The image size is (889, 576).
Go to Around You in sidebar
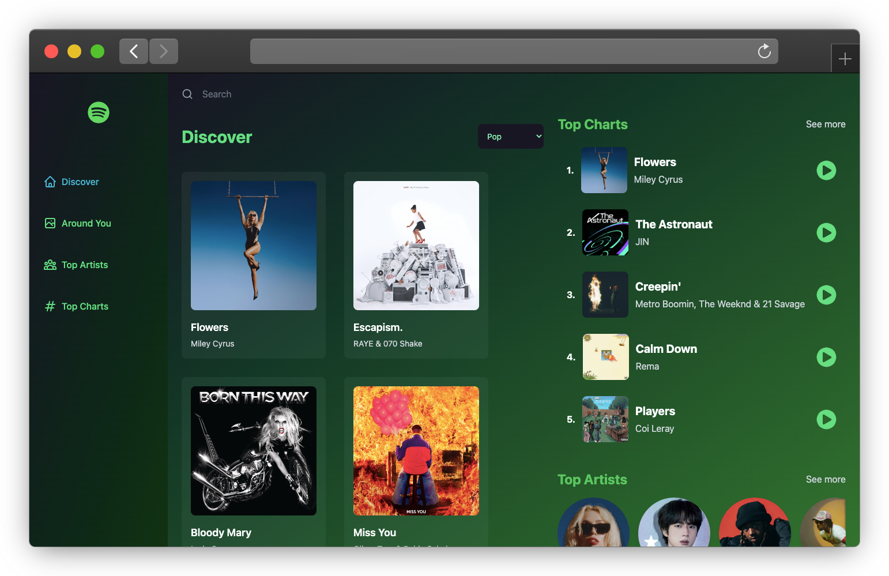(78, 223)
